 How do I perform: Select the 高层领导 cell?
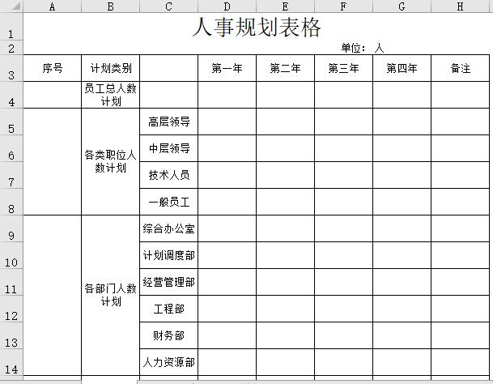click(168, 122)
